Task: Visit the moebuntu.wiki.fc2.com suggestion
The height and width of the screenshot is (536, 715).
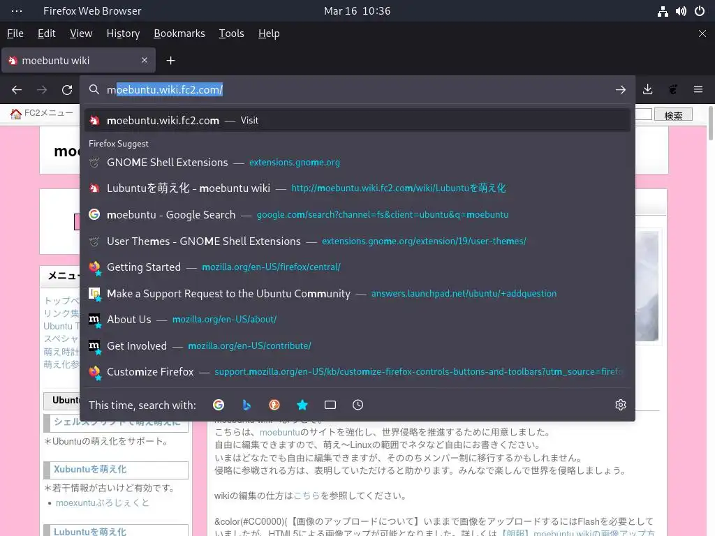Action: pyautogui.click(x=357, y=120)
